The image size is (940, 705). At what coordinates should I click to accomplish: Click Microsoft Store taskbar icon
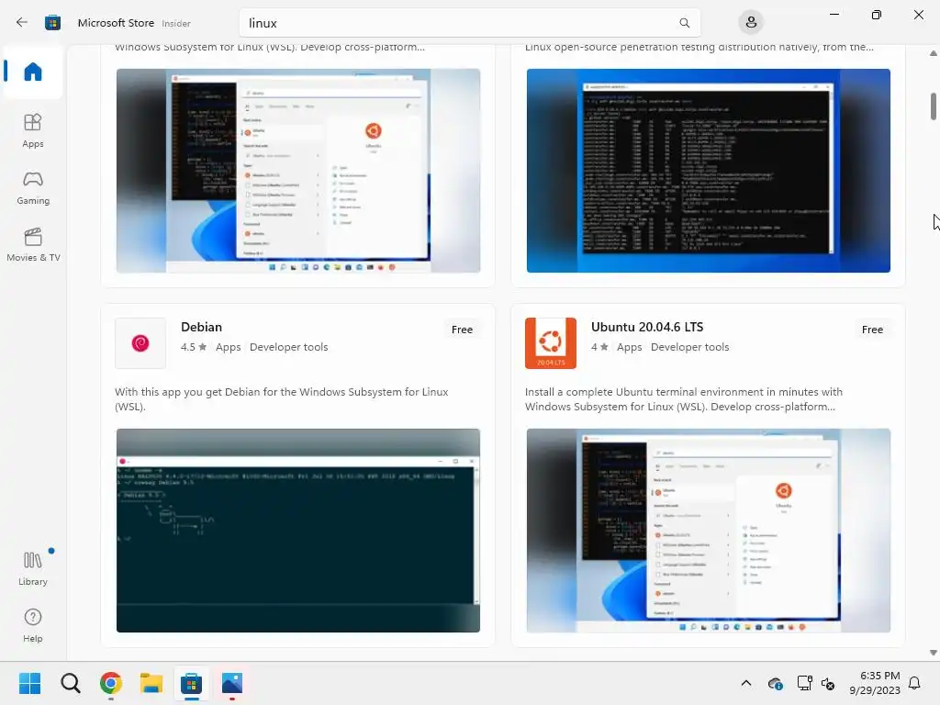coord(191,683)
